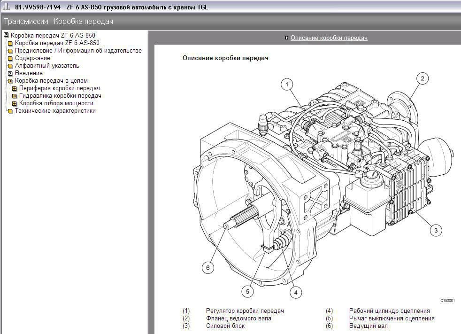Click callout number 1 on the diagram

click(x=287, y=85)
